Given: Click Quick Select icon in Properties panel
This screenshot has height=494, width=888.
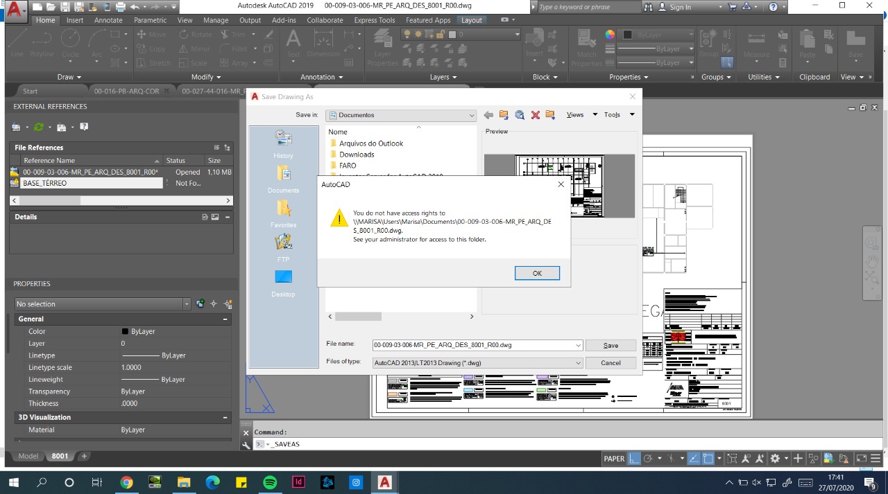Looking at the screenshot, I should pyautogui.click(x=228, y=304).
